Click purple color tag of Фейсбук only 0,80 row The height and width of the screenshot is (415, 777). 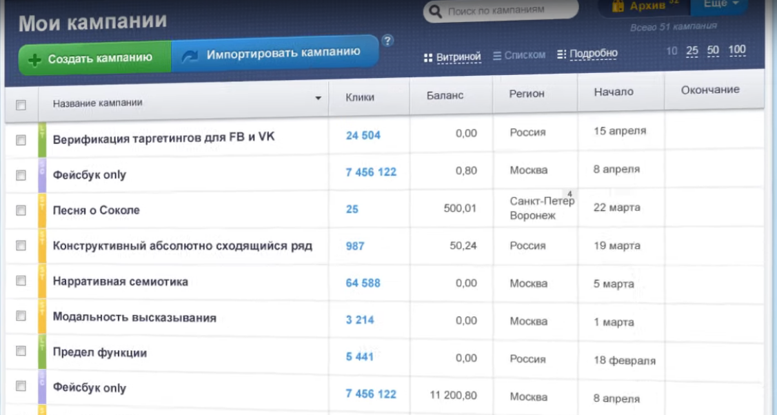[42, 175]
